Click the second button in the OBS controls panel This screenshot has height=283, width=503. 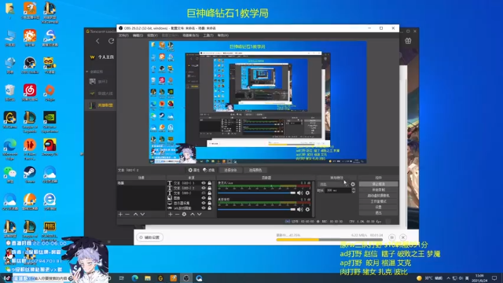point(379,189)
